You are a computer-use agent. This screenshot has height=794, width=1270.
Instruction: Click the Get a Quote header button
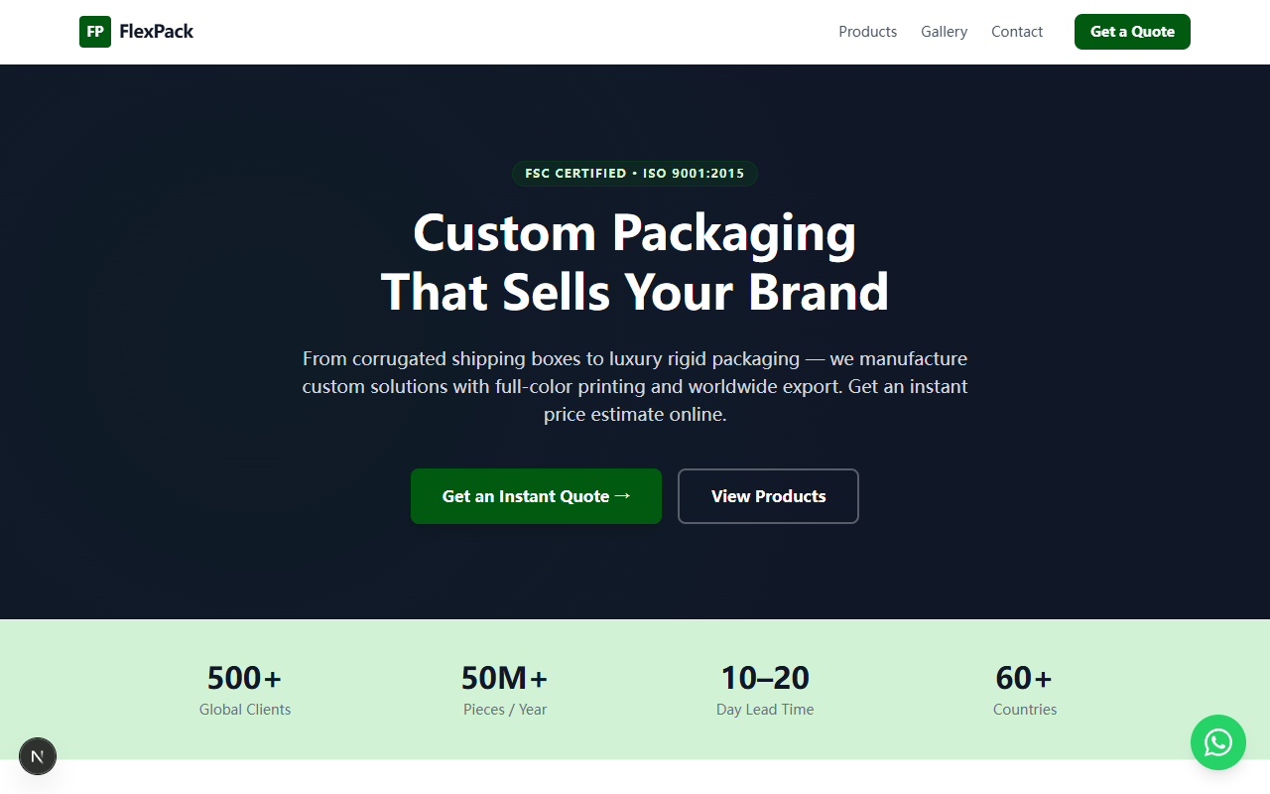[1132, 32]
